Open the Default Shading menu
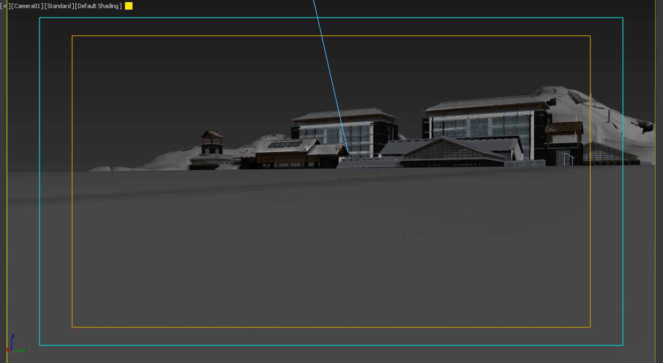The width and height of the screenshot is (663, 363). click(98, 6)
